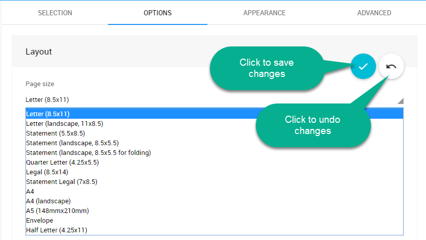Select Statement (landscape, 8.5x5.5) option
The height and width of the screenshot is (240, 426).
tap(72, 143)
